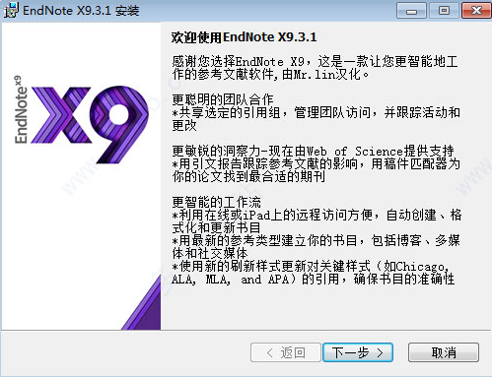Click the Web of Science heading line
The height and width of the screenshot is (377, 492).
[313, 151]
